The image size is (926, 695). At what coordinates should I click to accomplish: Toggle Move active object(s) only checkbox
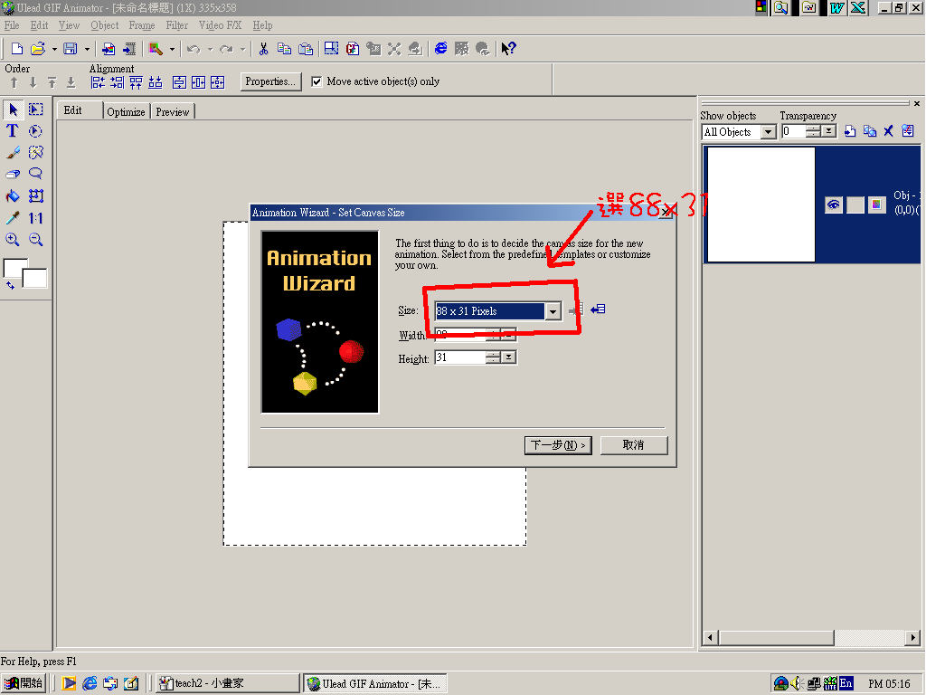[x=317, y=81]
